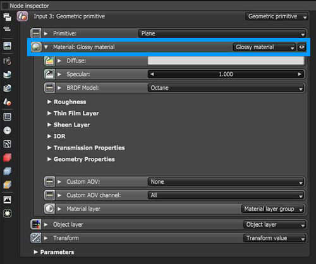The height and width of the screenshot is (264, 316).
Task: Click the red cube icon in sidebar
Action: pos(8,157)
